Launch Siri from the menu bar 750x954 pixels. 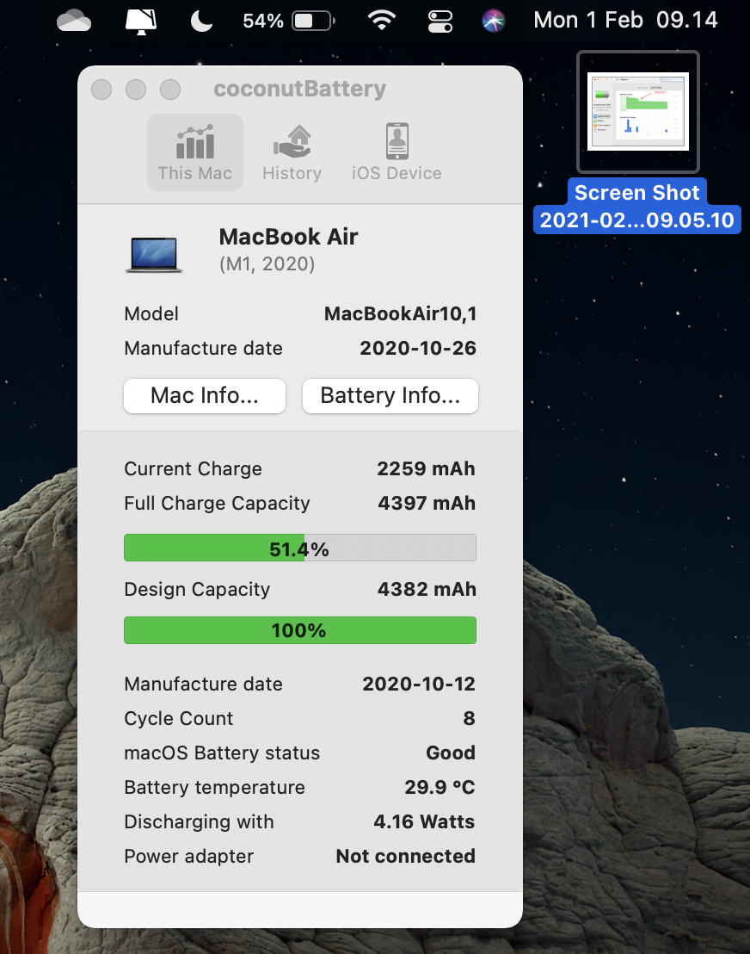tap(494, 22)
